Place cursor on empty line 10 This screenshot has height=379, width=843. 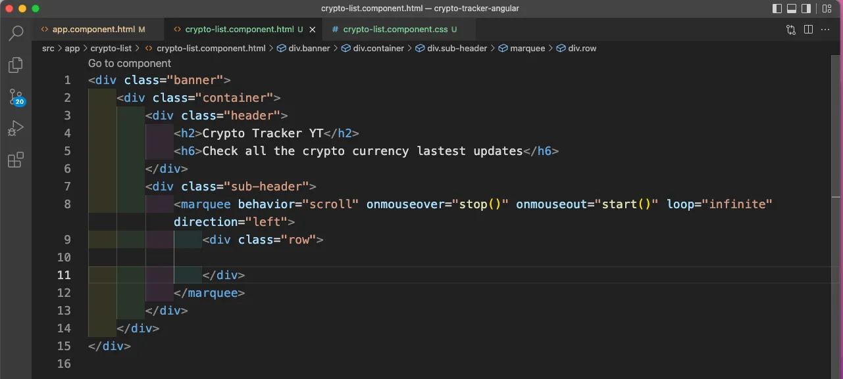[x=461, y=257]
